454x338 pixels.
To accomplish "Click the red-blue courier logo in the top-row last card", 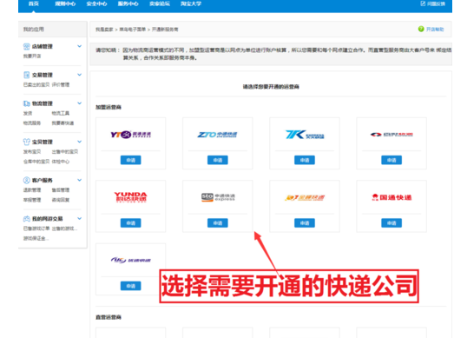I will 391,135.
